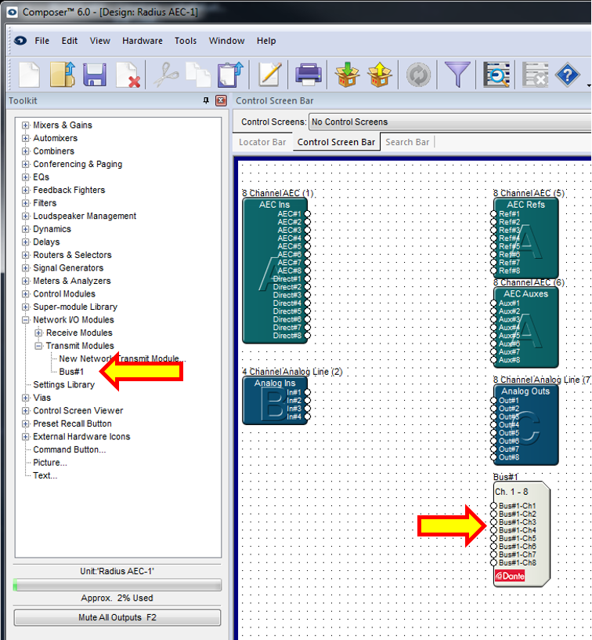Click the Save floppy disk icon
592x640 pixels.
pos(95,75)
